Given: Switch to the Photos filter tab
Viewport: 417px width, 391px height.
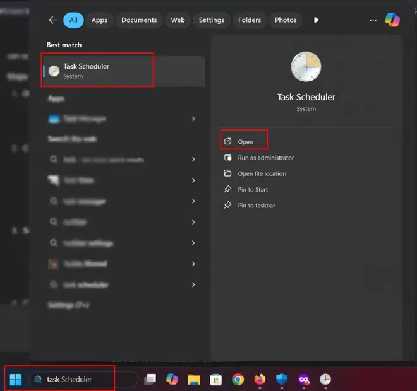Looking at the screenshot, I should click(x=286, y=20).
